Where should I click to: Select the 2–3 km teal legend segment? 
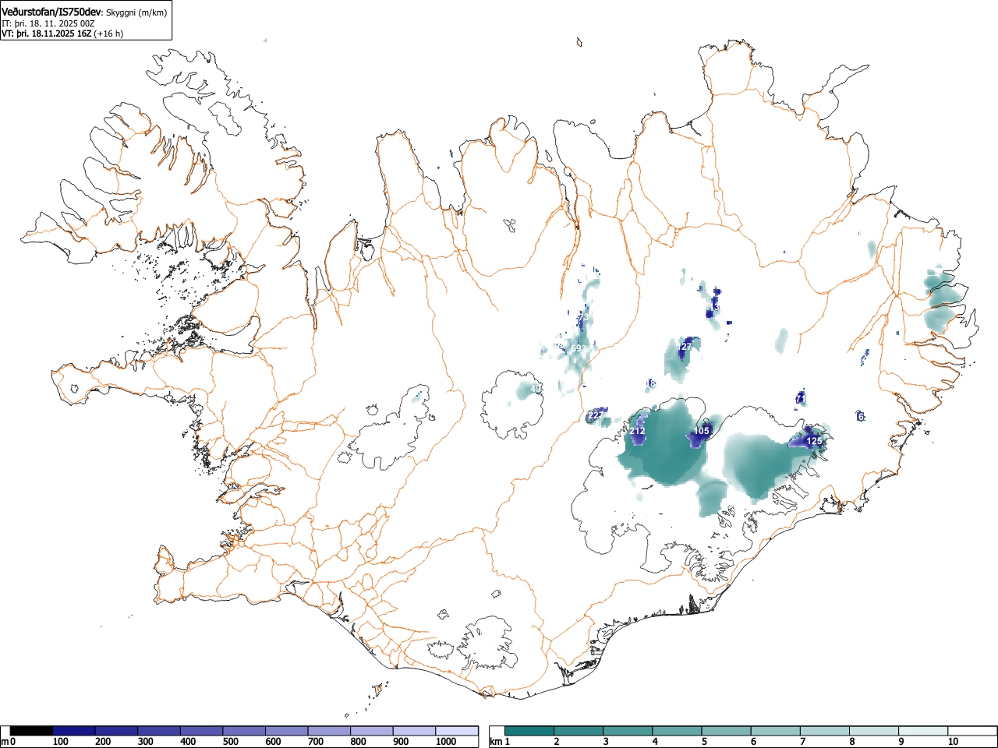pos(579,731)
